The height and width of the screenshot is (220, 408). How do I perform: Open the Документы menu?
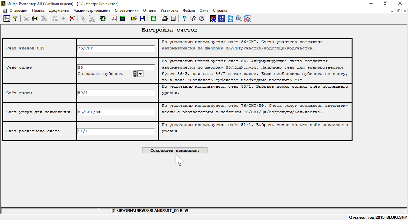59,11
